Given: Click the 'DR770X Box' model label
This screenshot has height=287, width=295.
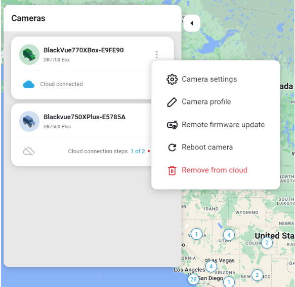Looking at the screenshot, I should pos(57,60).
